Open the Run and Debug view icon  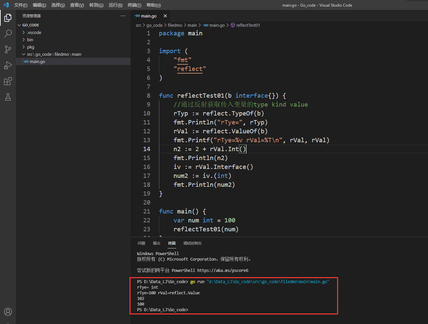click(x=8, y=65)
